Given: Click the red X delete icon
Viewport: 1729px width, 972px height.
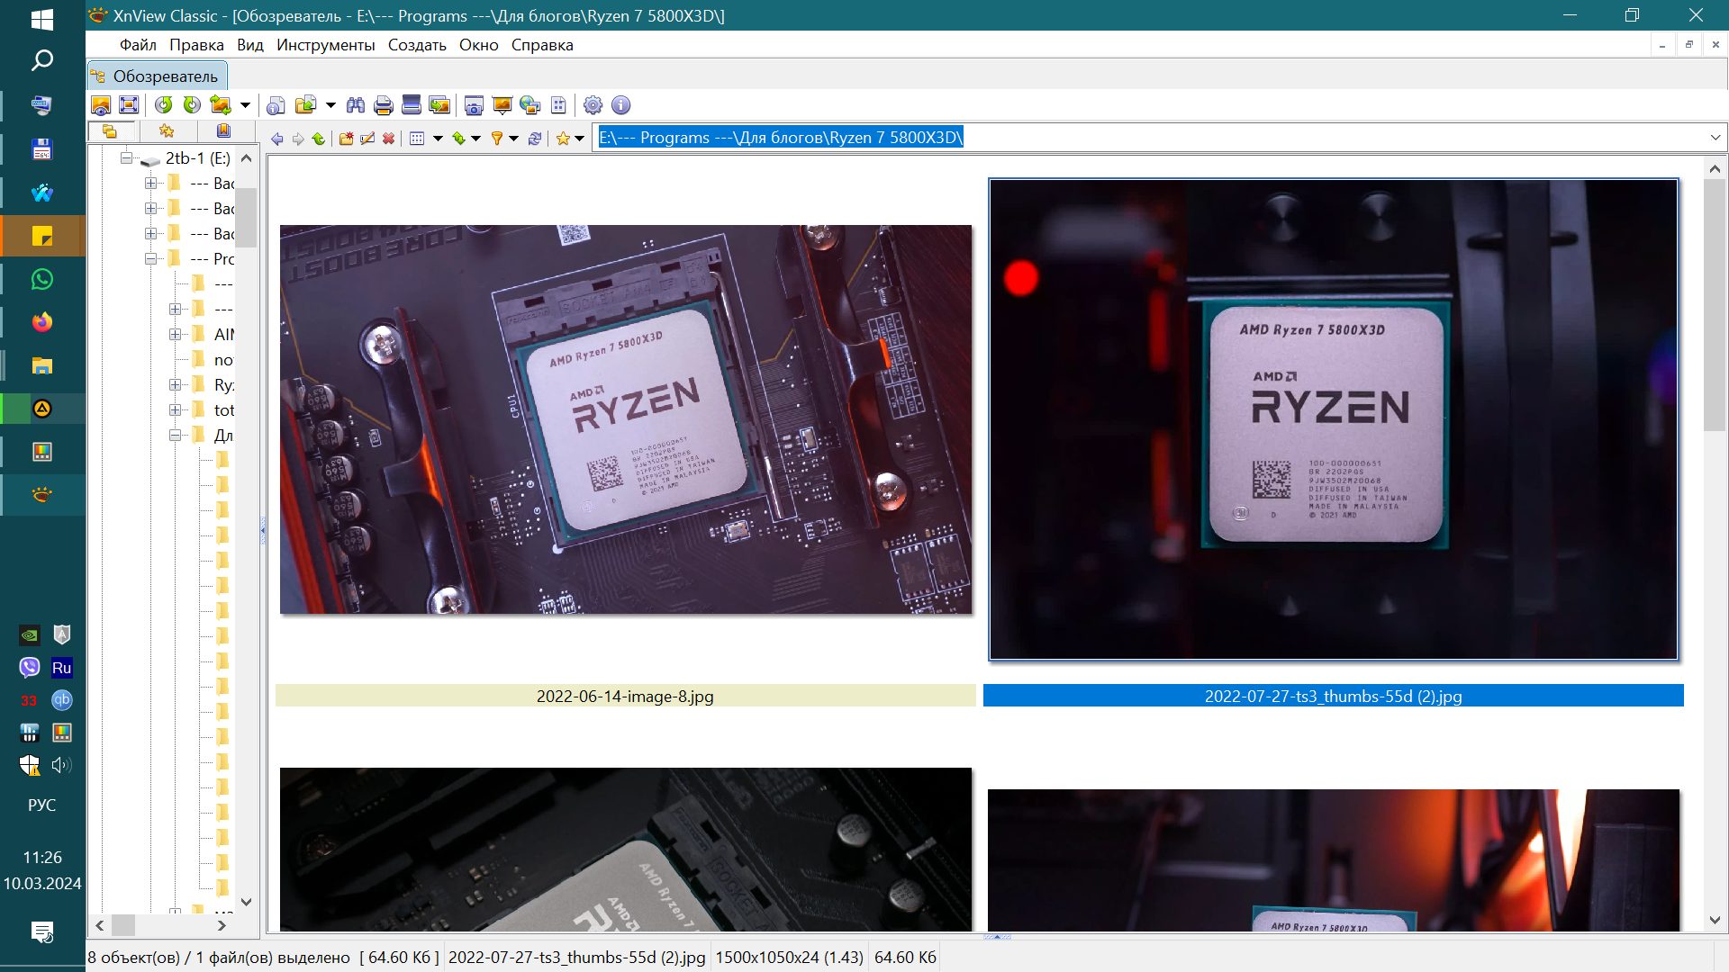Looking at the screenshot, I should (388, 138).
